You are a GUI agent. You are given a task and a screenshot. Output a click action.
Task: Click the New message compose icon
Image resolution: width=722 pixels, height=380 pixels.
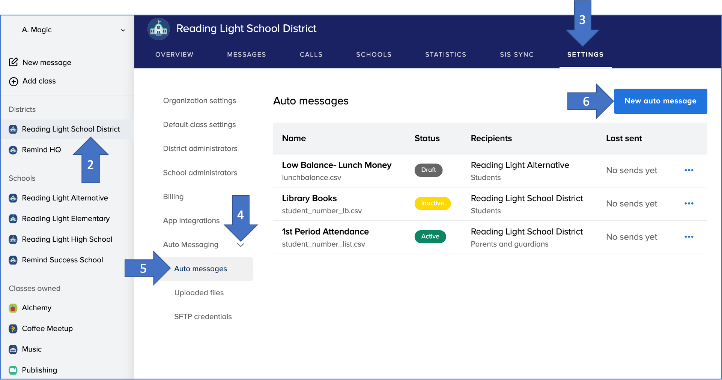pos(14,62)
